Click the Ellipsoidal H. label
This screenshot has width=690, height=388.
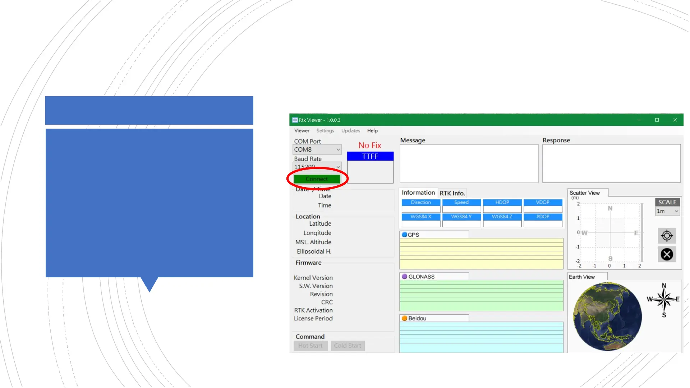point(314,252)
